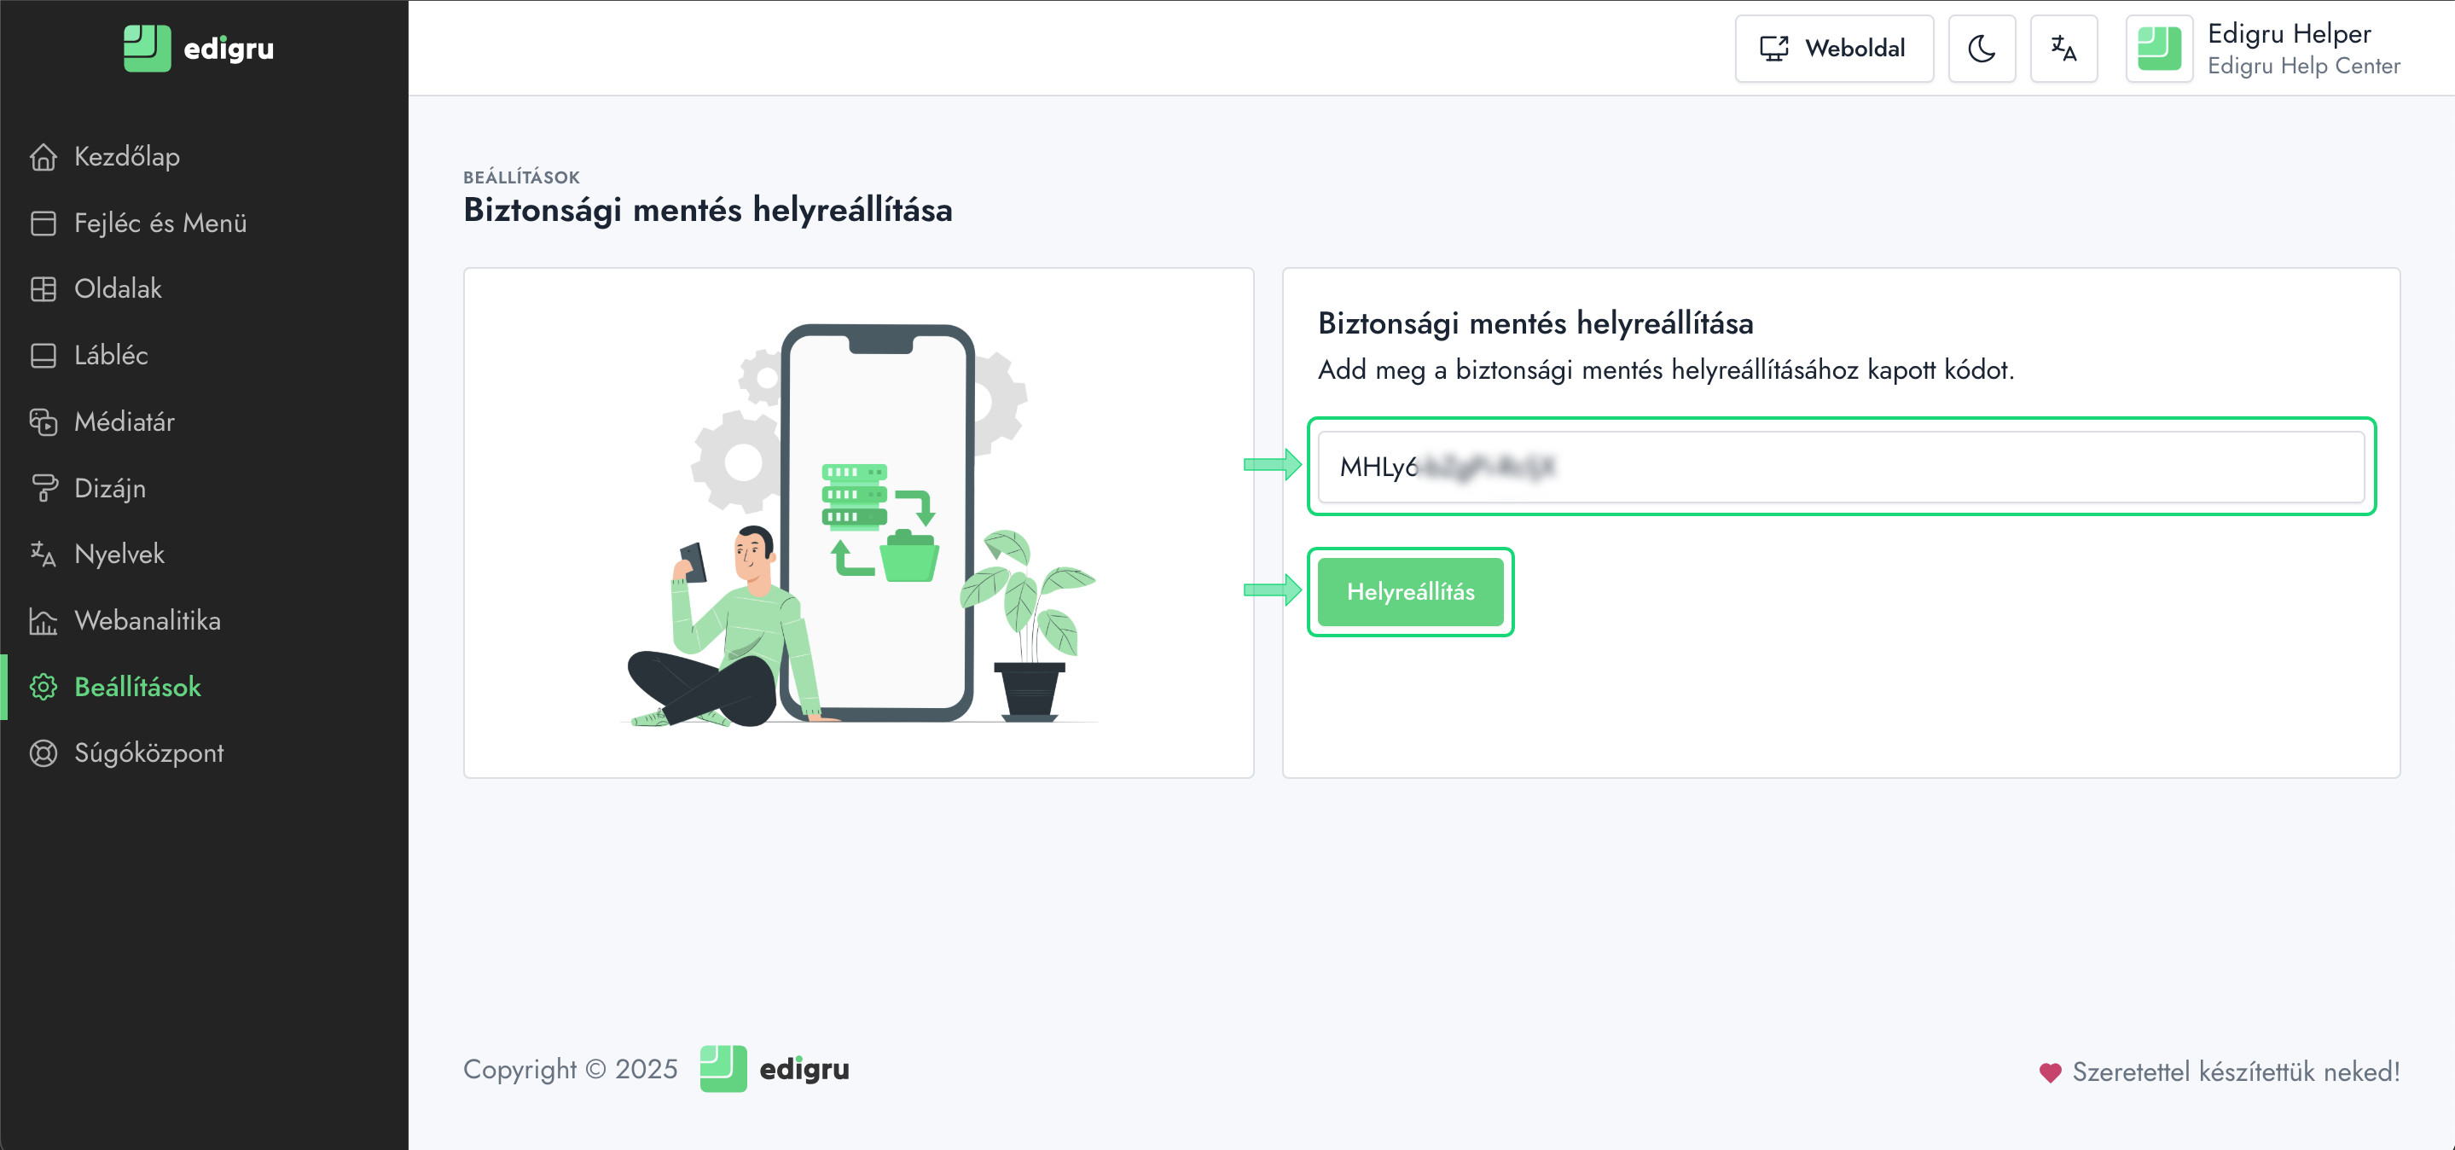Toggle dark mode with moon icon

(x=1982, y=49)
